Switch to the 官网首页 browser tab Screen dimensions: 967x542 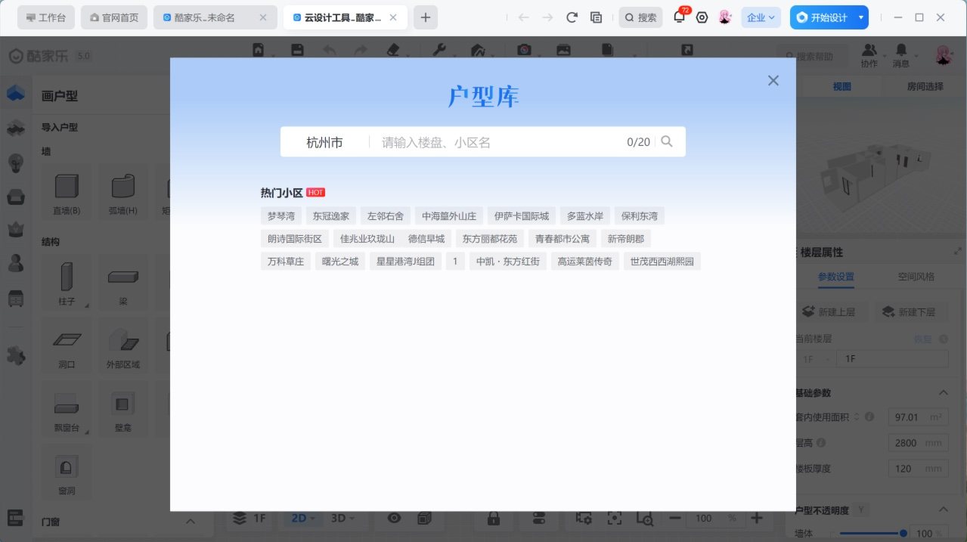click(x=114, y=17)
